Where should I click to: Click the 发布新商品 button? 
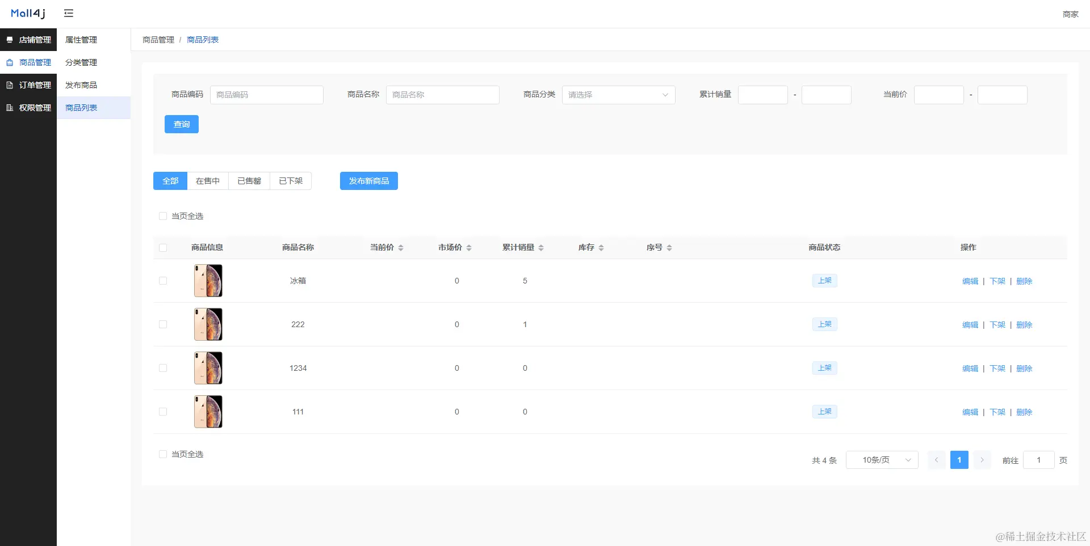pyautogui.click(x=369, y=181)
